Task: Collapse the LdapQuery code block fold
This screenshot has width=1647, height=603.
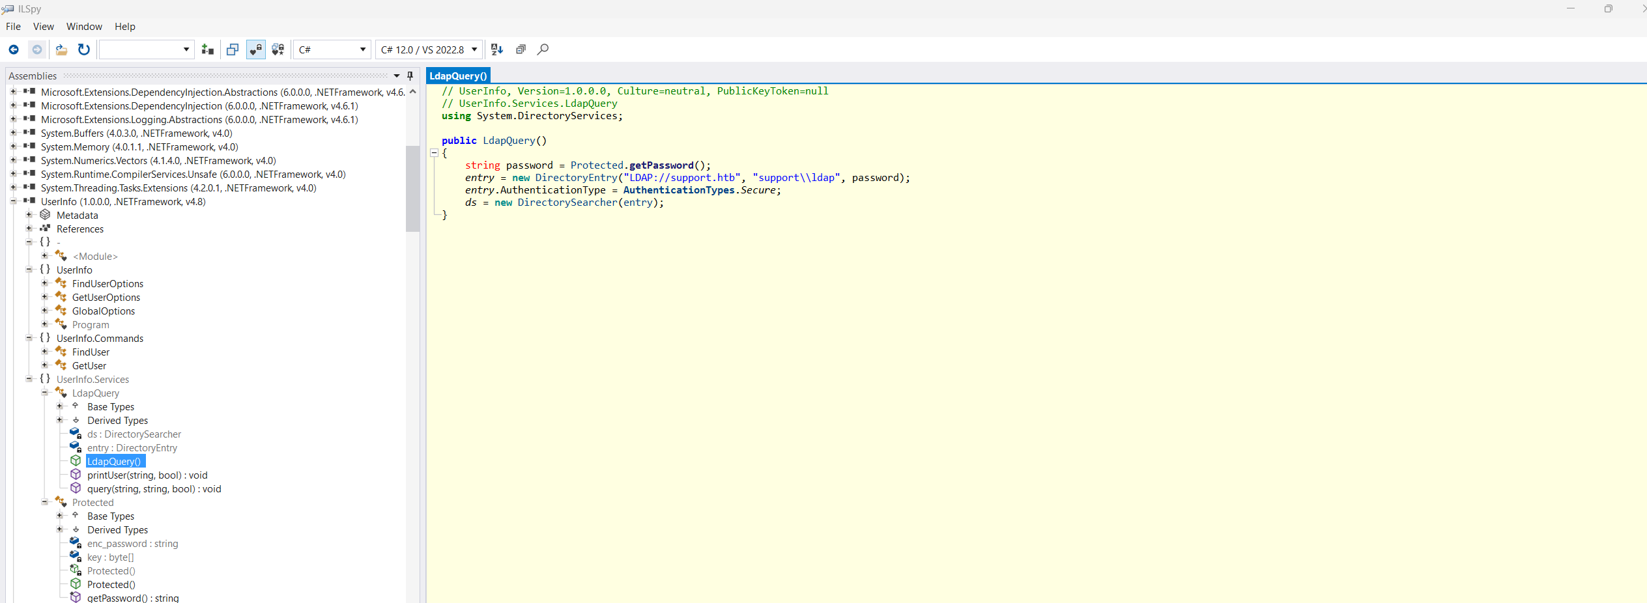Action: click(x=434, y=153)
